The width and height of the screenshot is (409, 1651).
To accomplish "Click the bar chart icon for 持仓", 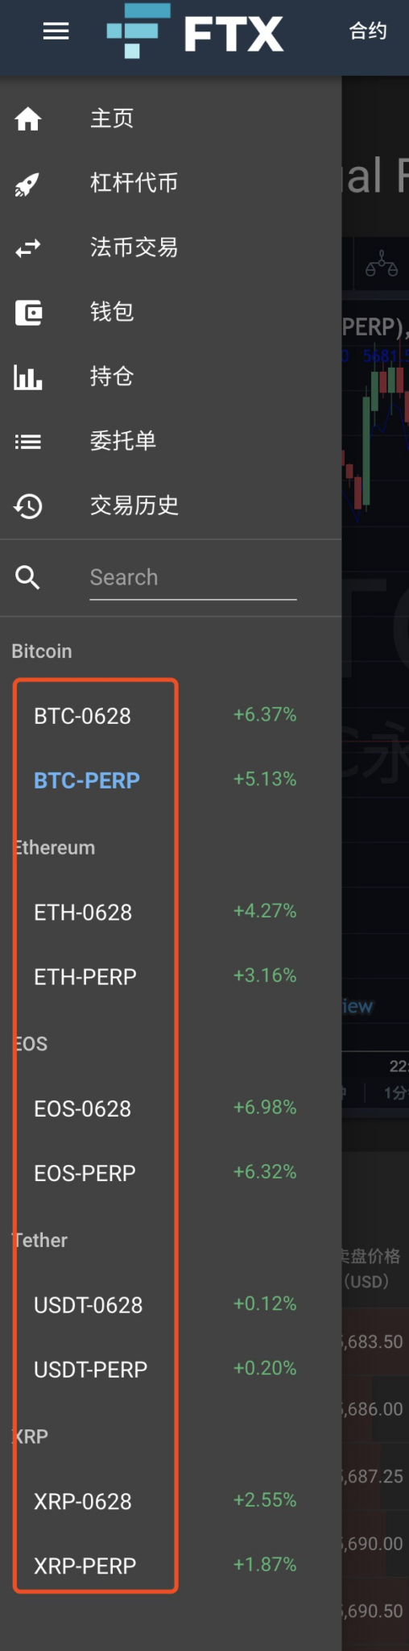I will [28, 376].
